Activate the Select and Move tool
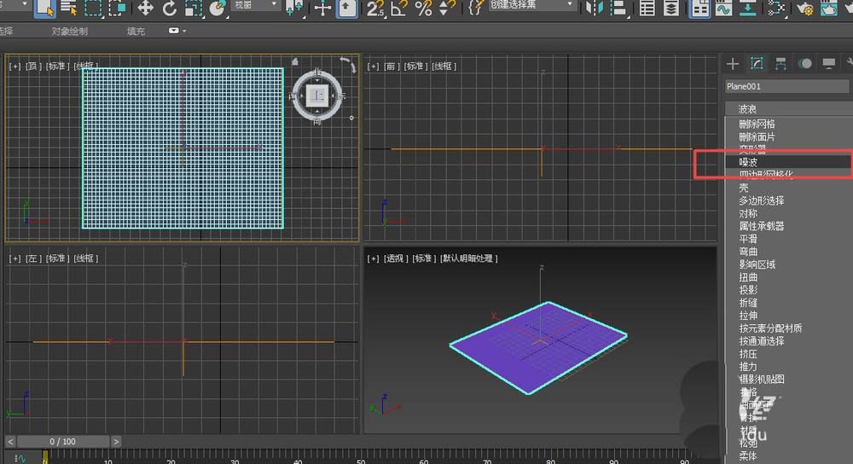The image size is (853, 464). point(145,8)
